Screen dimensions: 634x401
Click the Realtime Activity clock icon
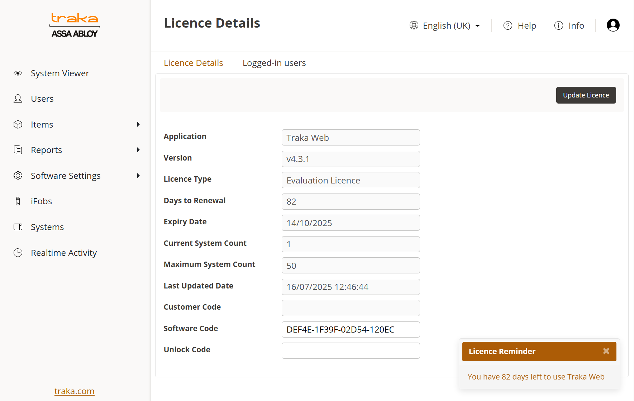coord(18,253)
